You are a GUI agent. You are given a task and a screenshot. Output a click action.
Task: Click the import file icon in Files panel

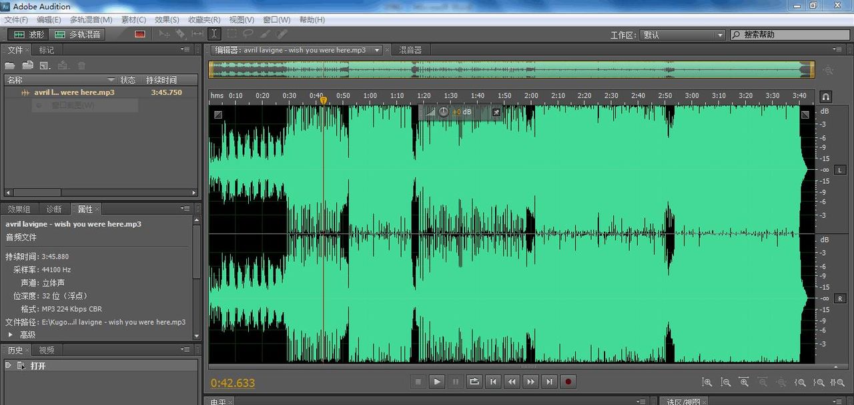point(27,65)
